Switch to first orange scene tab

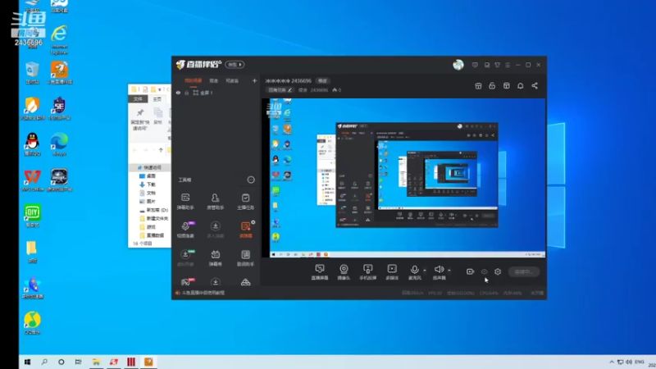[193, 80]
